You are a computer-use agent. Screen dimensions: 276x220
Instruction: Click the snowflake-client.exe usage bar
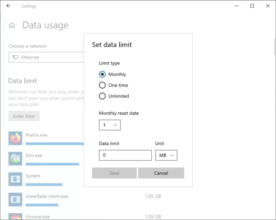click(x=42, y=205)
